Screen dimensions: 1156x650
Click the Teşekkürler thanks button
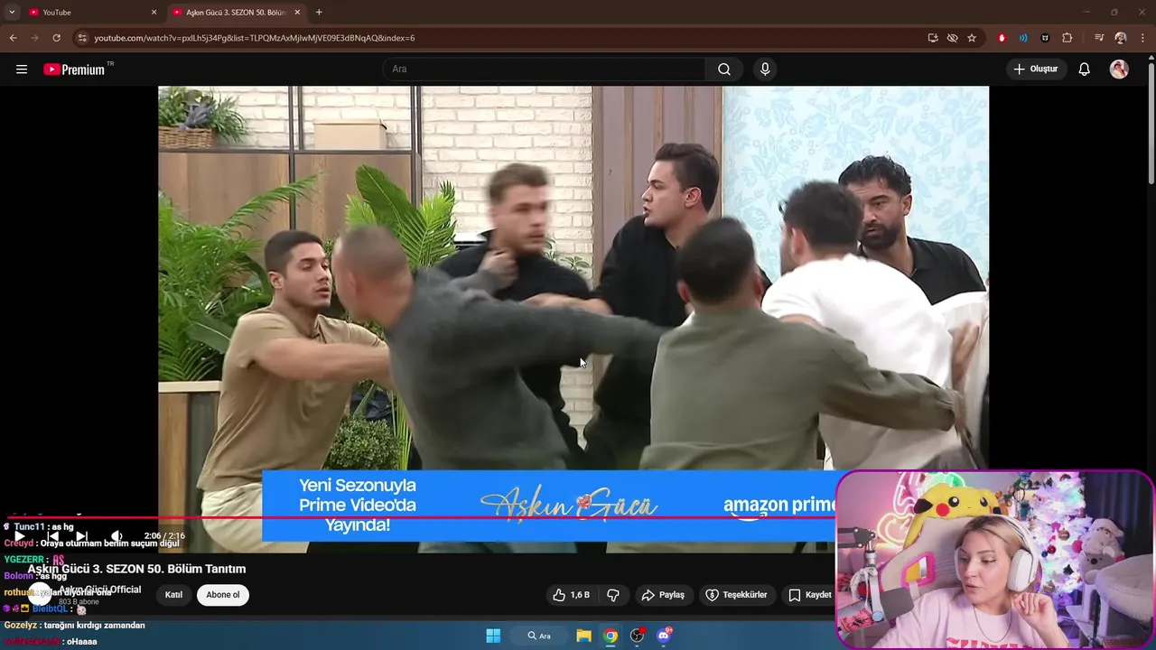[x=736, y=595]
